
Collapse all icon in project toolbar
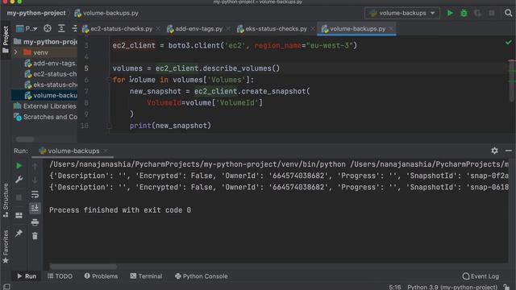[x=75, y=29]
